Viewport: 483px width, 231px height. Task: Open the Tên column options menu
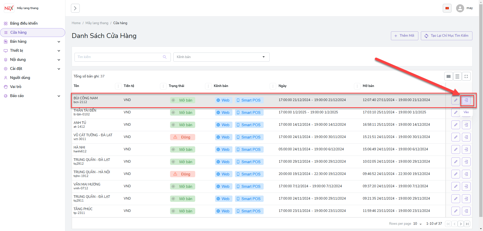click(x=118, y=86)
